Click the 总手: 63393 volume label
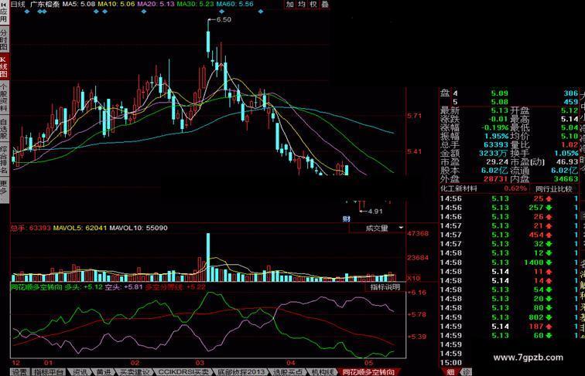585x376 pixels. tap(30, 228)
